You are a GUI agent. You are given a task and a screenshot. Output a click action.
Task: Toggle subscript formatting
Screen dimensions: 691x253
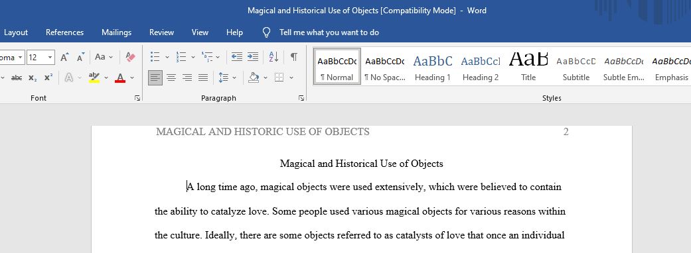click(x=33, y=78)
